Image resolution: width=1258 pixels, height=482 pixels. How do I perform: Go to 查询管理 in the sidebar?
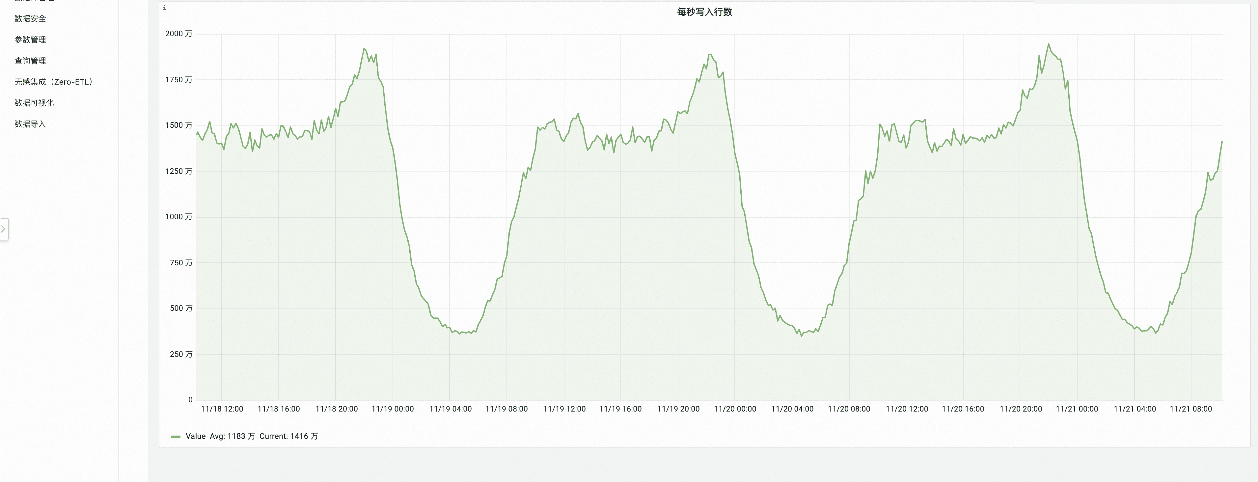click(x=30, y=61)
